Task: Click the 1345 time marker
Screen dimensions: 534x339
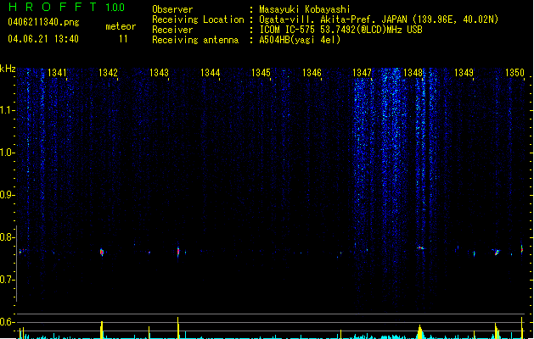Action: [261, 73]
